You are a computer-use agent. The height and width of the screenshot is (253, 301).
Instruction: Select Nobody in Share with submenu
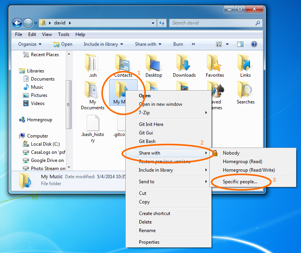tap(231, 153)
